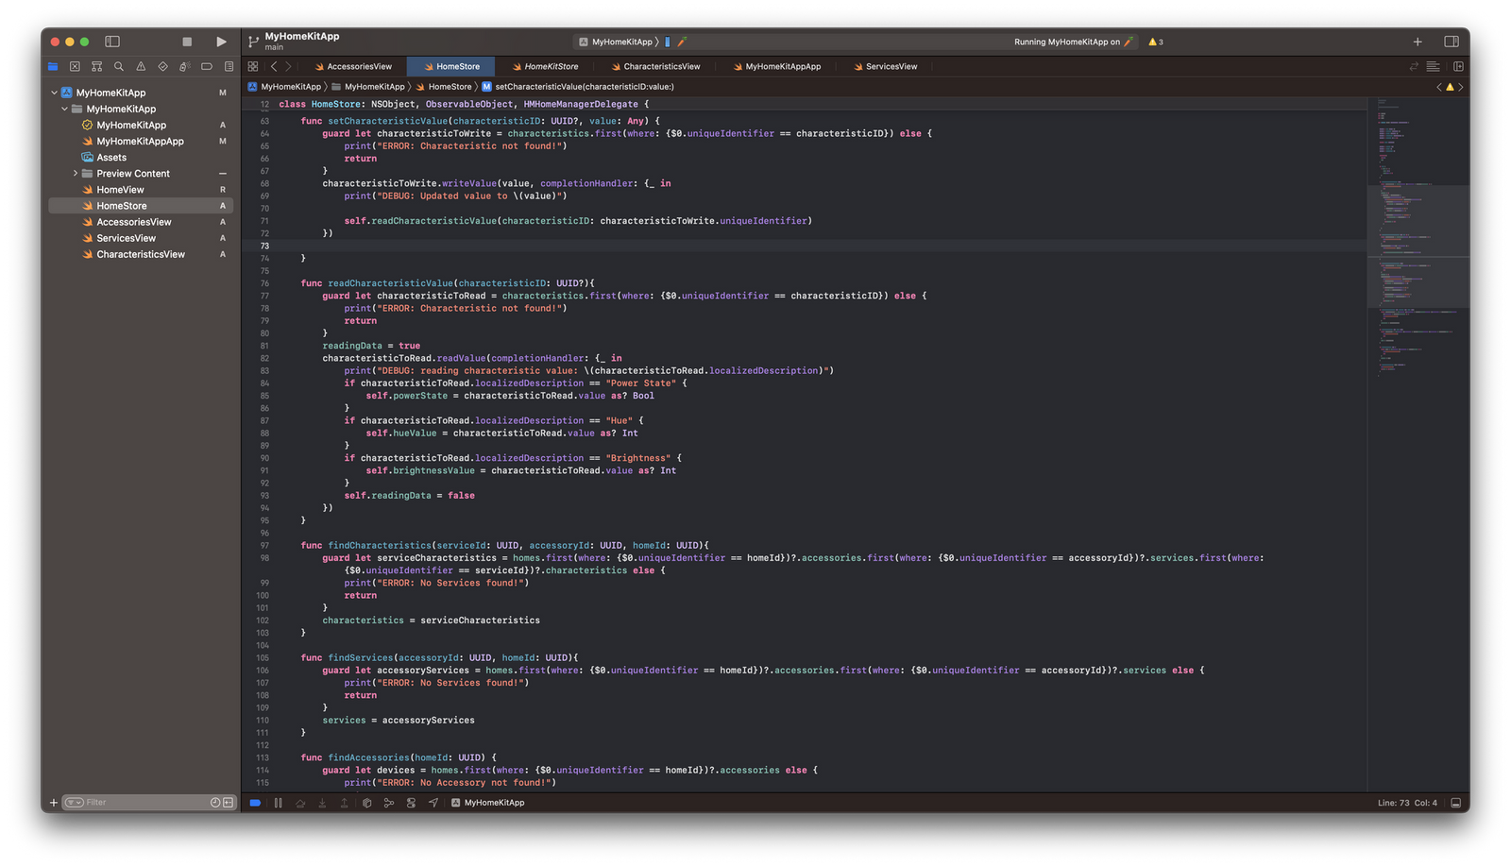The width and height of the screenshot is (1511, 867).
Task: Click the Step Over icon in debug bar
Action: (x=300, y=802)
